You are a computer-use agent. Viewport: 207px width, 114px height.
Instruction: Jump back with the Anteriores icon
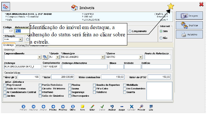pyautogui.click(x=33, y=107)
